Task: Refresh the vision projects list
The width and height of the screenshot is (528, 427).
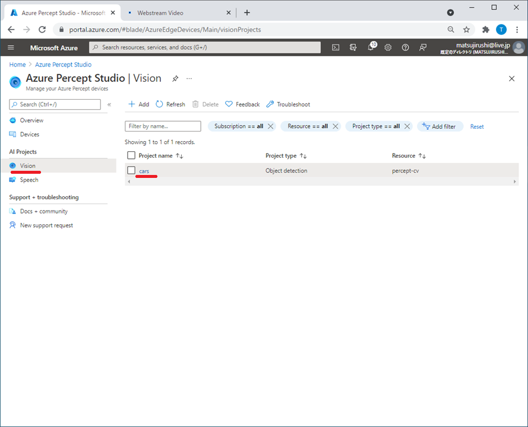Action: [170, 104]
